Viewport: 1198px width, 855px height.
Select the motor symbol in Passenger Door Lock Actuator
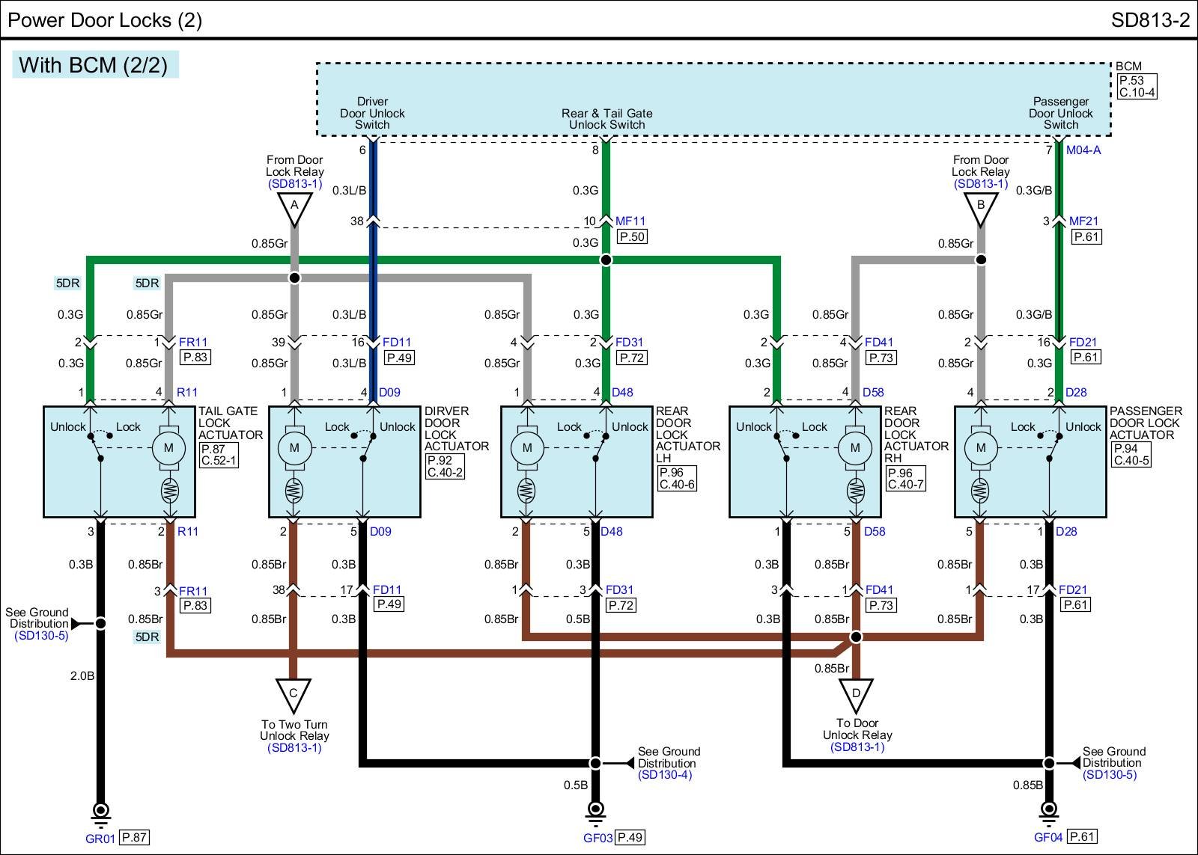coord(980,448)
